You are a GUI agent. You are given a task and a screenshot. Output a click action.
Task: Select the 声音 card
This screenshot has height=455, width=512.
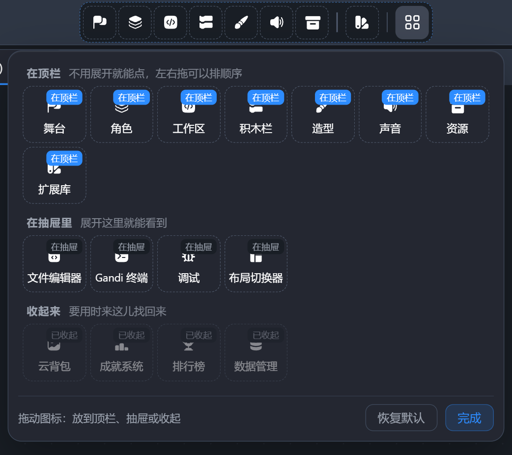390,114
